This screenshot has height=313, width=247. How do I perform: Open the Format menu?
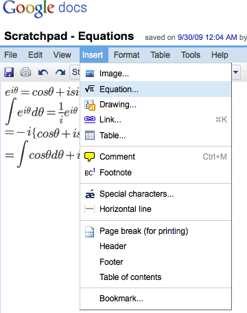click(x=126, y=55)
